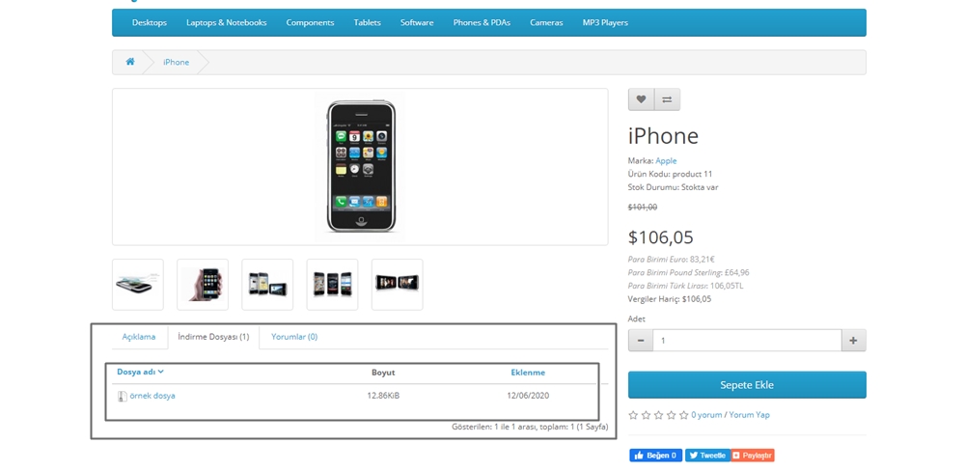Click the Twitter Tweetle button
The width and height of the screenshot is (965, 471).
pos(707,456)
